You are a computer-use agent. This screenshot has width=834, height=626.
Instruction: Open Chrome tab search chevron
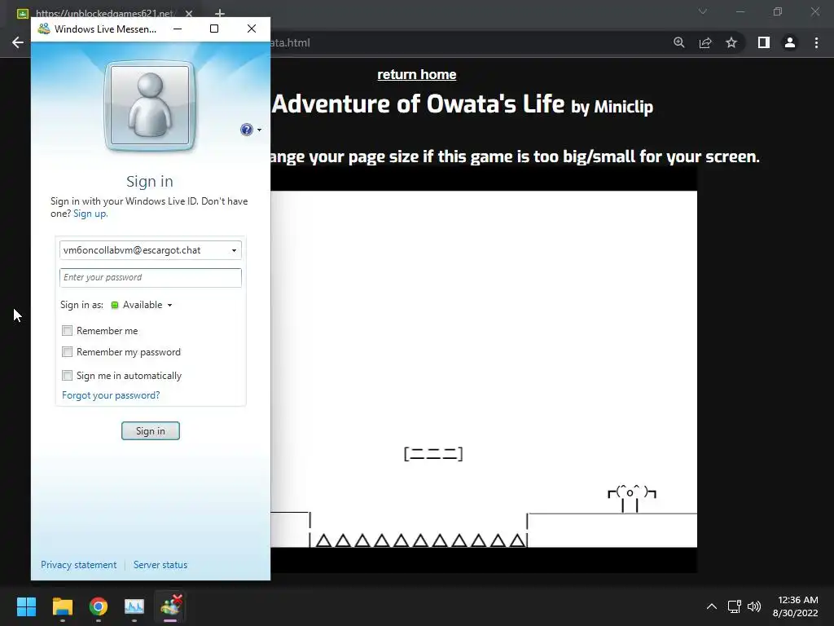pyautogui.click(x=703, y=11)
